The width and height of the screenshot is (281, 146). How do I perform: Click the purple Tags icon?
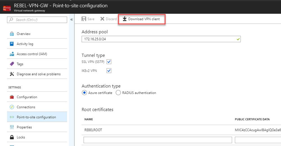[x=12, y=64]
